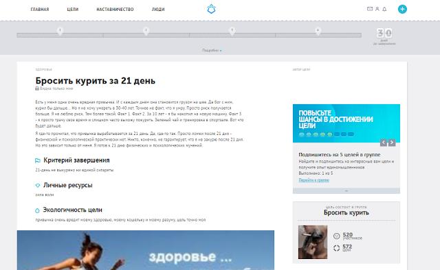Screen dimensions: 440x270
Task: Click the Личные ресурсы heading
Action: click(67, 185)
